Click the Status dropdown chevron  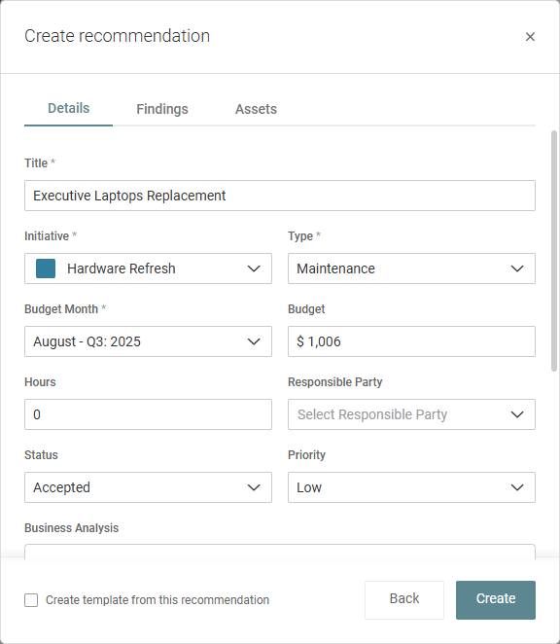pyautogui.click(x=254, y=487)
